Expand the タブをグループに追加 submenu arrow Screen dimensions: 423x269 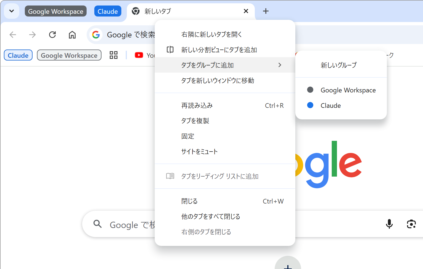point(280,65)
